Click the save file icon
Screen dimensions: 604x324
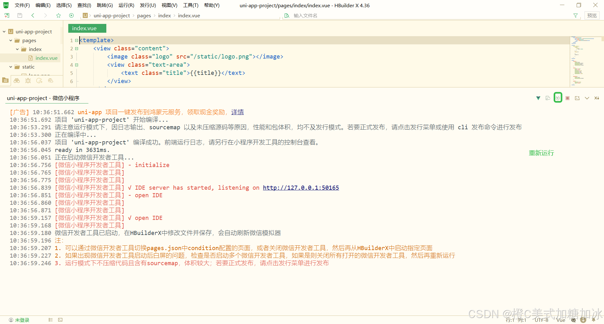pyautogui.click(x=19, y=15)
